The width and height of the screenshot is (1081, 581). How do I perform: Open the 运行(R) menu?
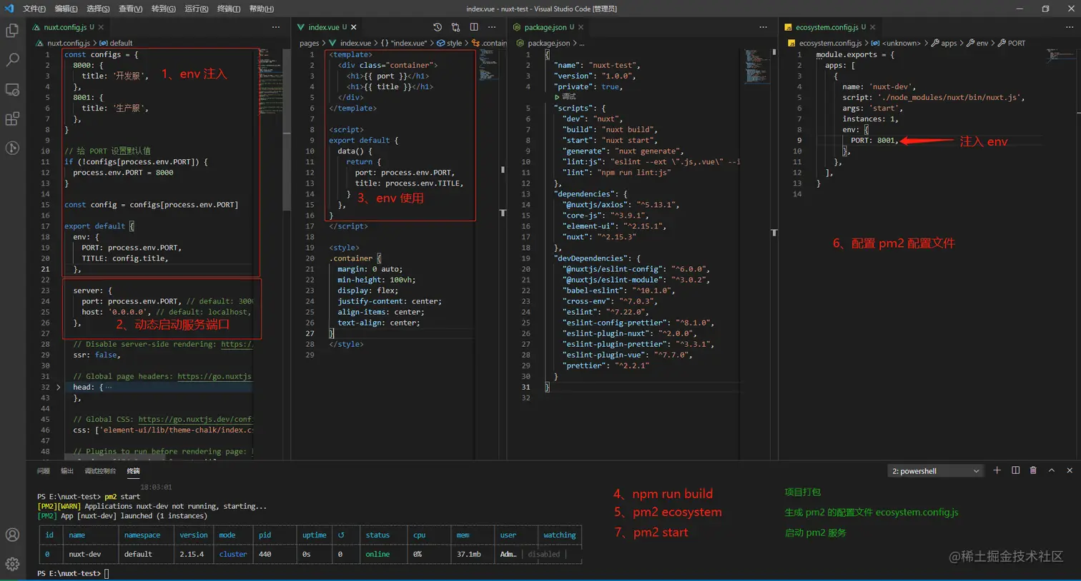pyautogui.click(x=197, y=9)
